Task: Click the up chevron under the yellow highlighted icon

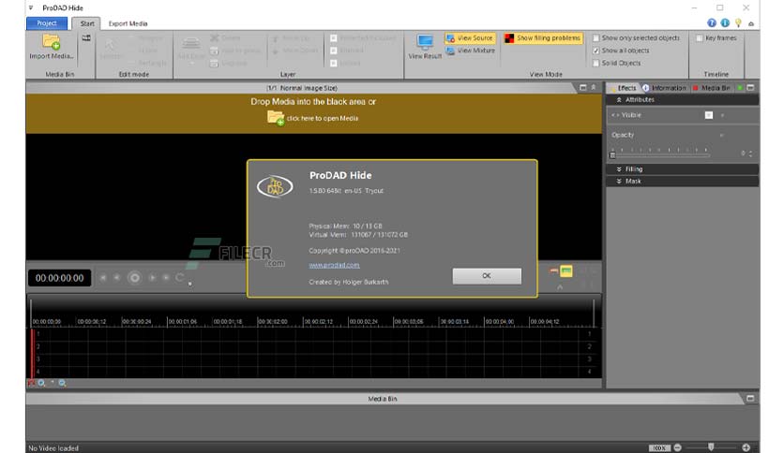Action: pyautogui.click(x=560, y=286)
